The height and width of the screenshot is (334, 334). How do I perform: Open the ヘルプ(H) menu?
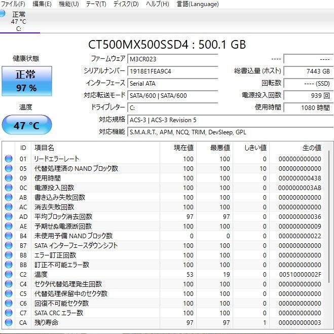point(158,4)
